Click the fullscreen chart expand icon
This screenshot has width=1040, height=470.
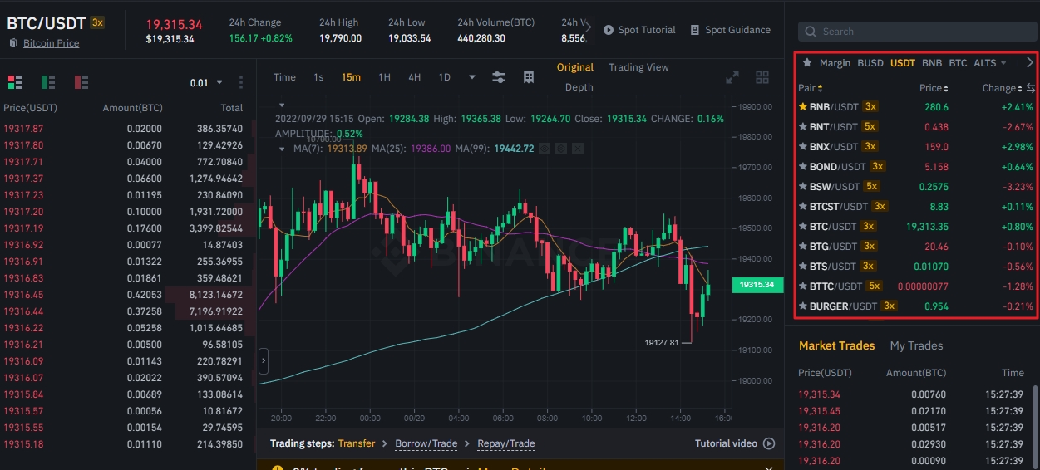tap(732, 77)
